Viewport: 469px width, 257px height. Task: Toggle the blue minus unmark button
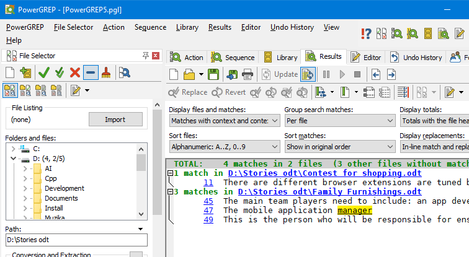(x=91, y=72)
